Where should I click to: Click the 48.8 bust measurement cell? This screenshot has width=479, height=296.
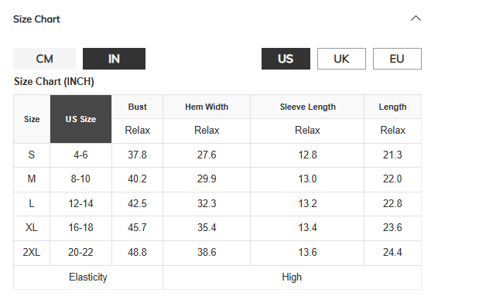138,253
